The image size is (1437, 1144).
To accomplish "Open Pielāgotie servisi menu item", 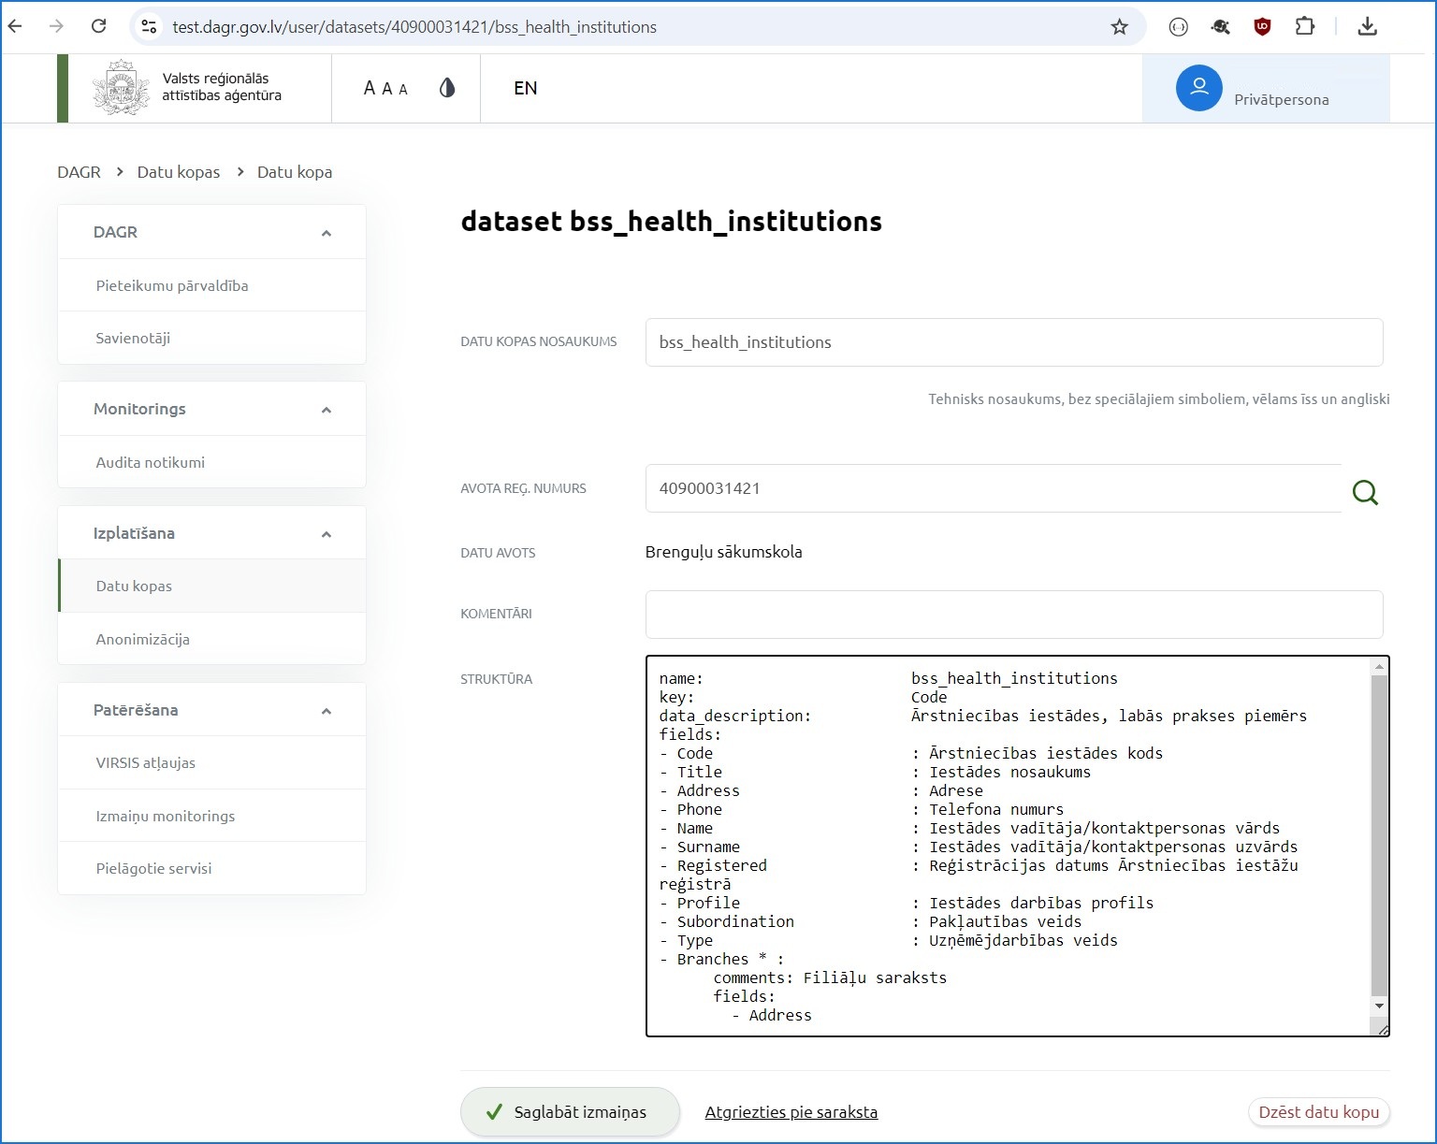I will [211, 868].
